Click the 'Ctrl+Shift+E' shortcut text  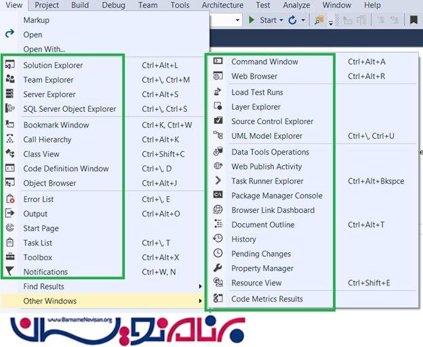coord(369,283)
